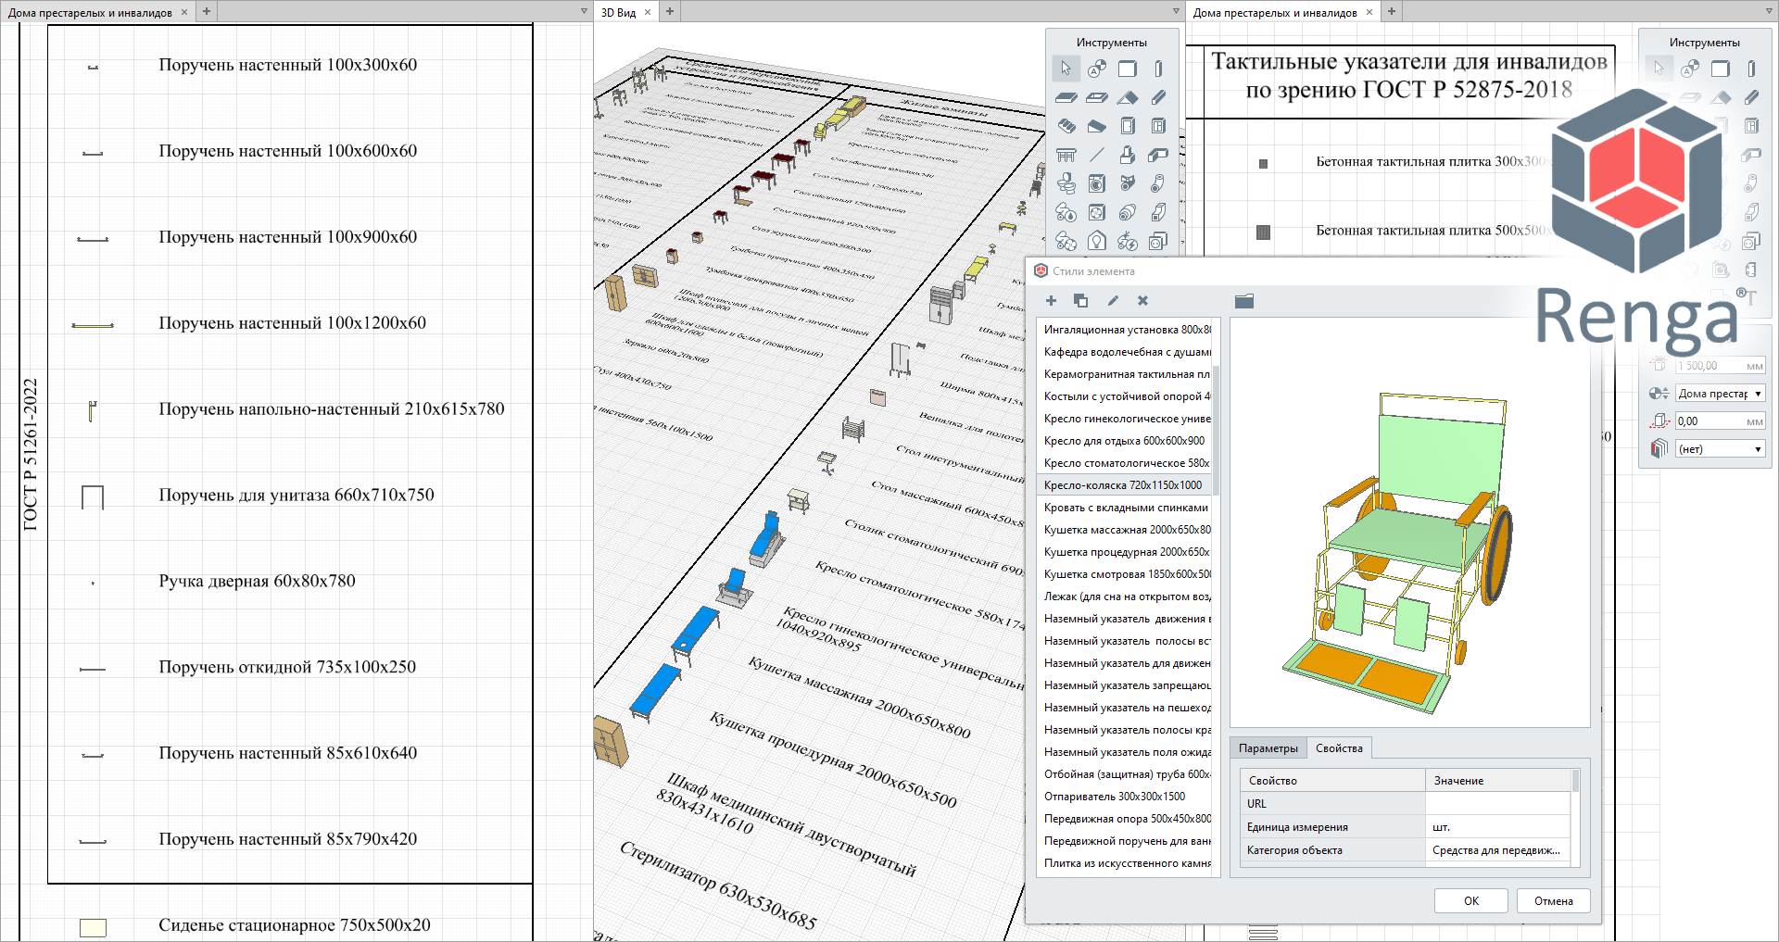Switch to the Свойства tab in the styles dialog
Image resolution: width=1779 pixels, height=942 pixels.
point(1339,748)
